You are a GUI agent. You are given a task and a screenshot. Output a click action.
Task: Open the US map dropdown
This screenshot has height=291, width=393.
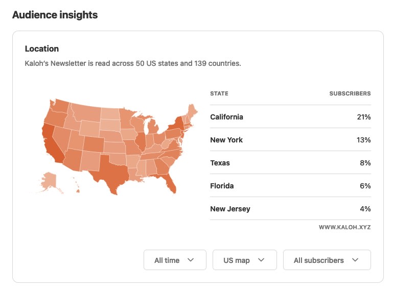245,260
